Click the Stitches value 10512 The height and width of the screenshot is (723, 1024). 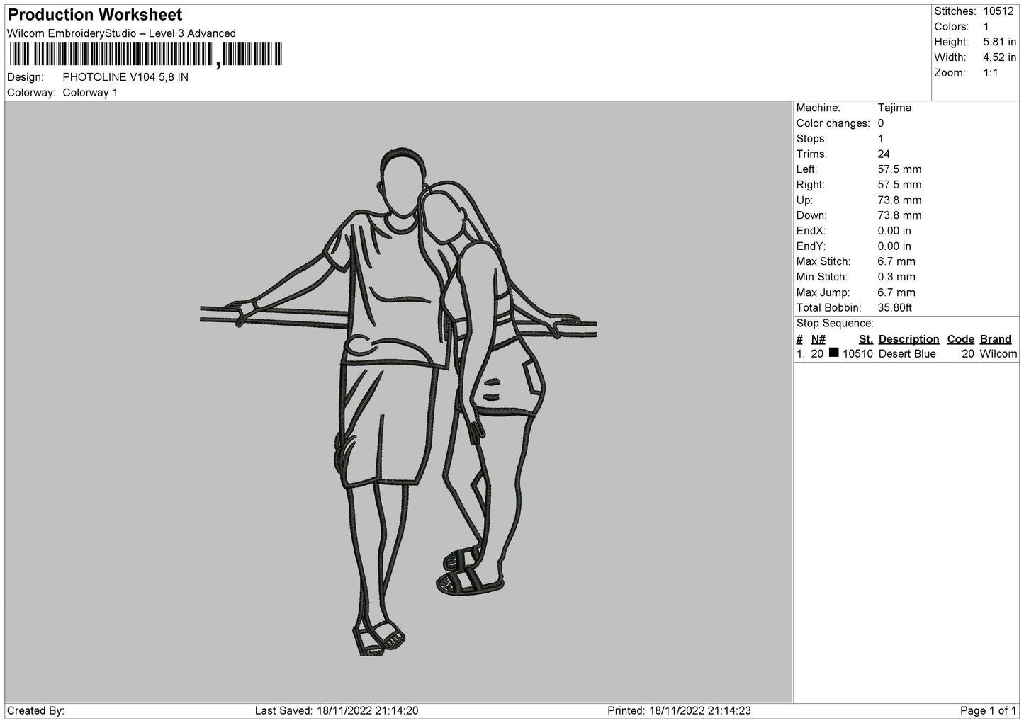click(999, 11)
